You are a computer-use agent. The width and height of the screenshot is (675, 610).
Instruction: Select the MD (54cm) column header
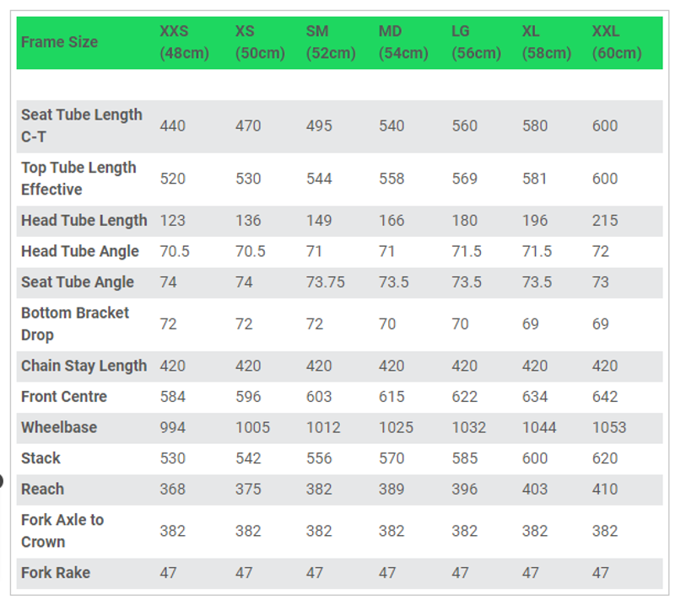tap(402, 42)
